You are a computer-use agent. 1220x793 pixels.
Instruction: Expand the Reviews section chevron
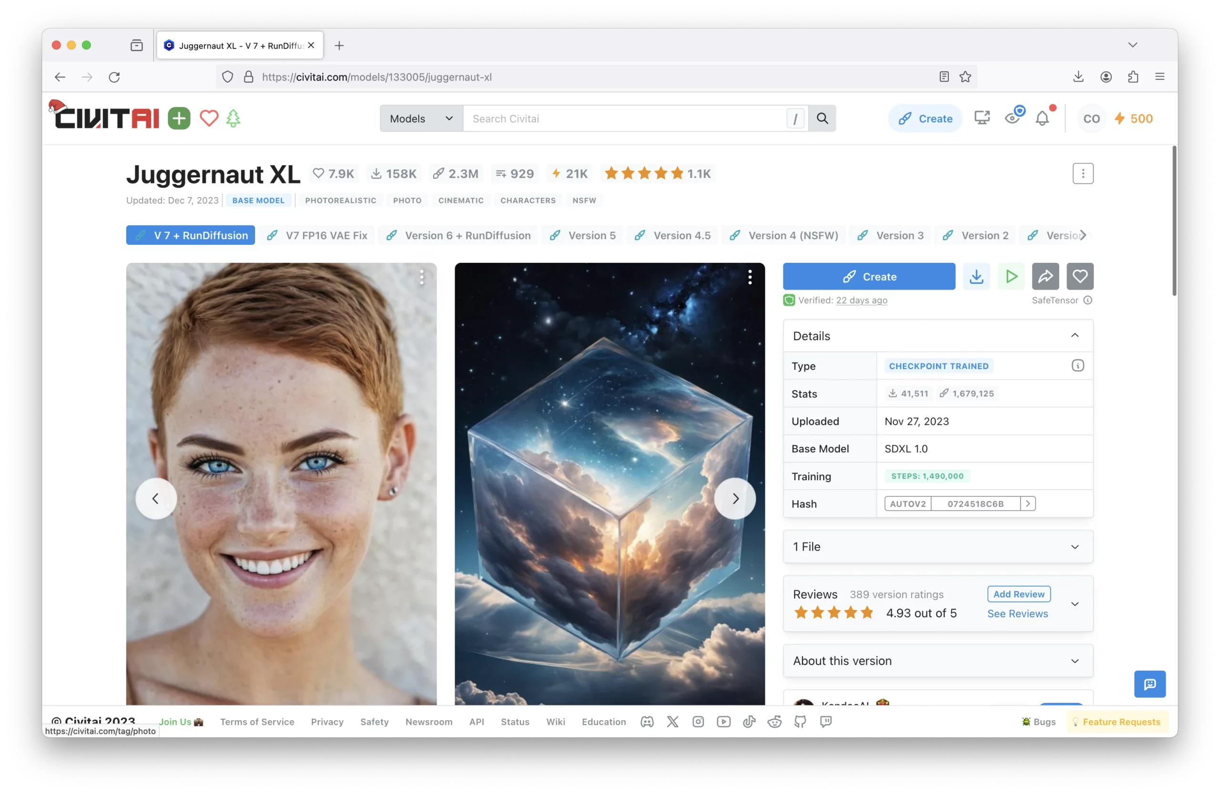pyautogui.click(x=1075, y=604)
